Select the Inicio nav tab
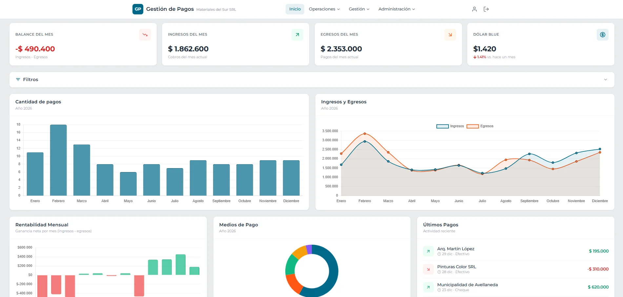 (295, 9)
